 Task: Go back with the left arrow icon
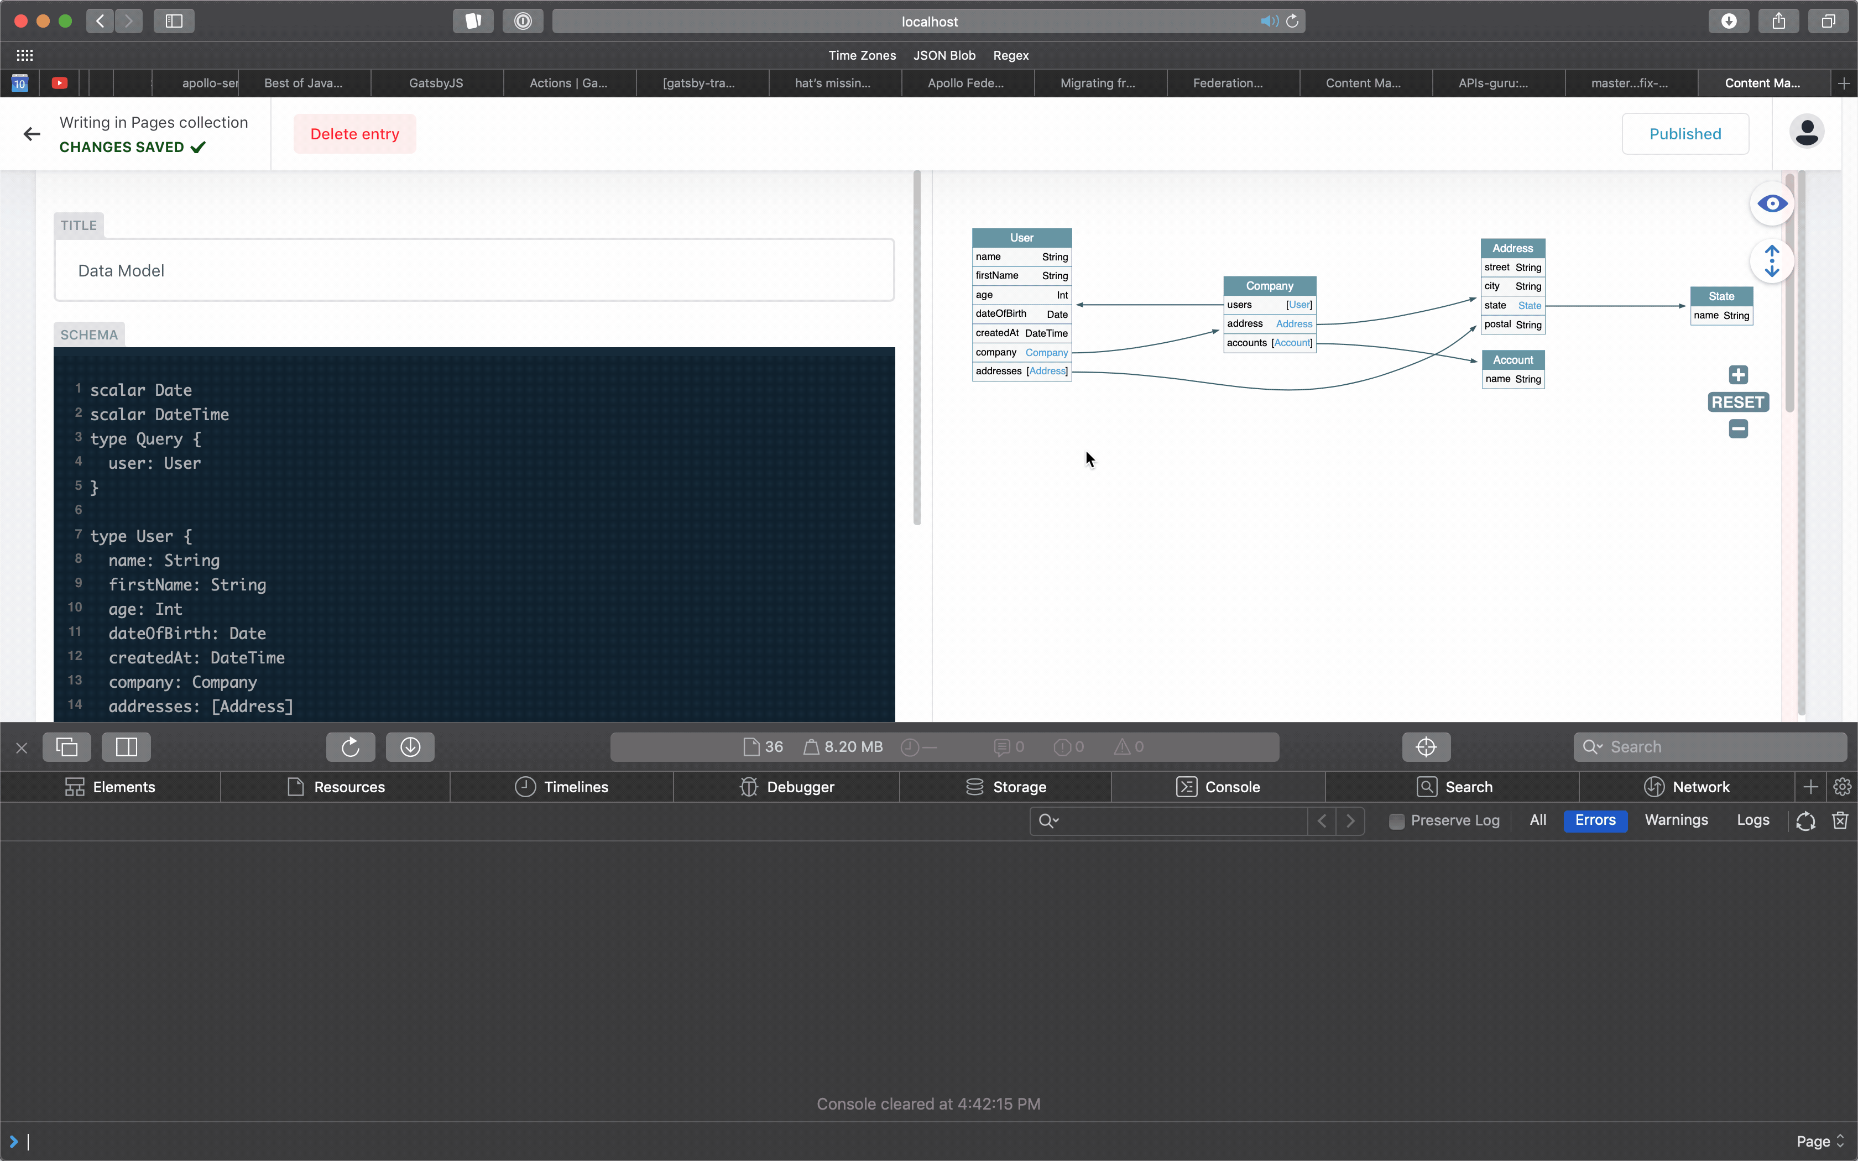[x=32, y=134]
